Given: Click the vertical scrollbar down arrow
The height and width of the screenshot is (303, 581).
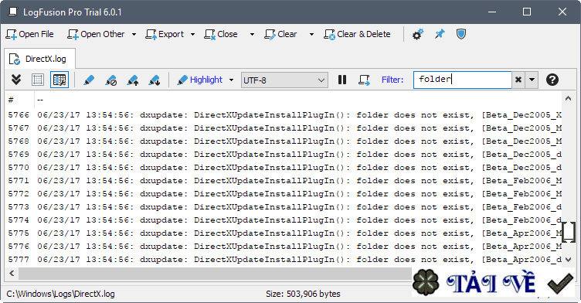Looking at the screenshot, I should [568, 260].
